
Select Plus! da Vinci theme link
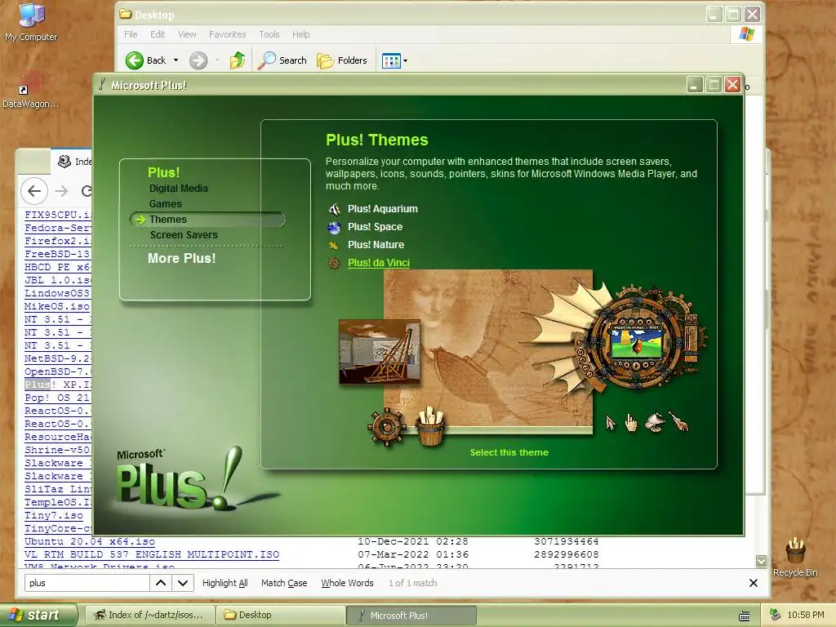(379, 263)
